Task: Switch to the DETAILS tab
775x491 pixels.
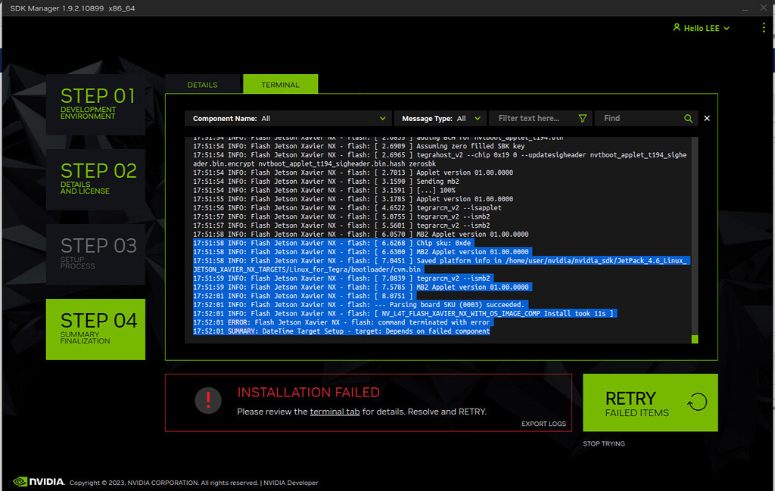Action: (203, 85)
